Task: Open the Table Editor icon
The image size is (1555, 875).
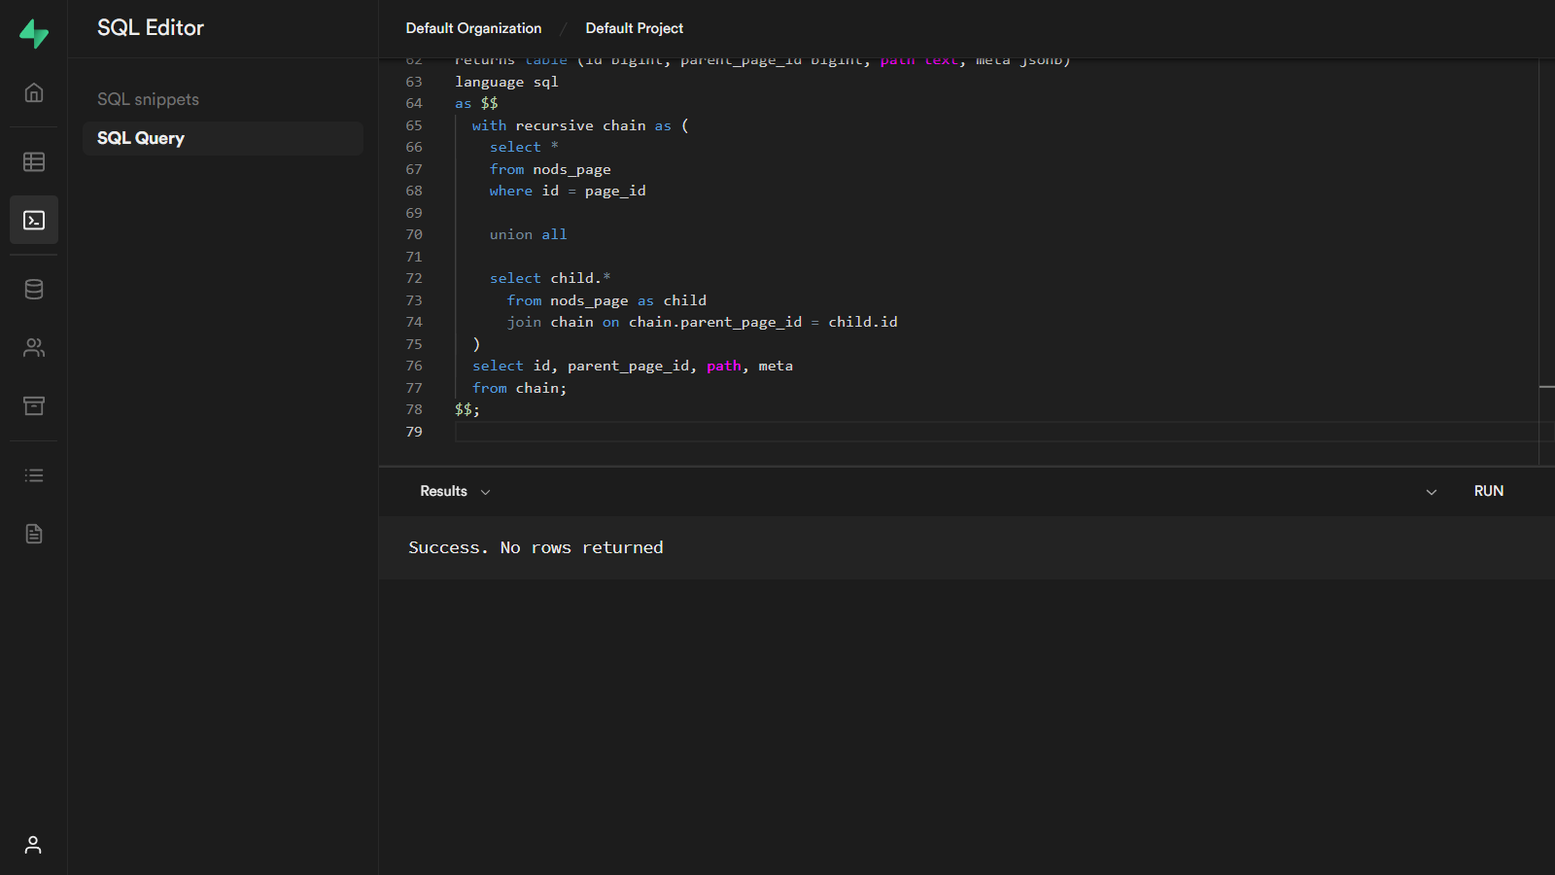Action: (34, 161)
